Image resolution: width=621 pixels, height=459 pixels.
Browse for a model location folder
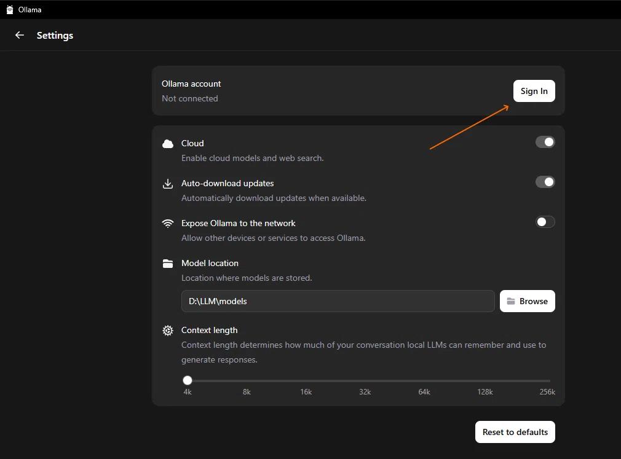coord(527,301)
